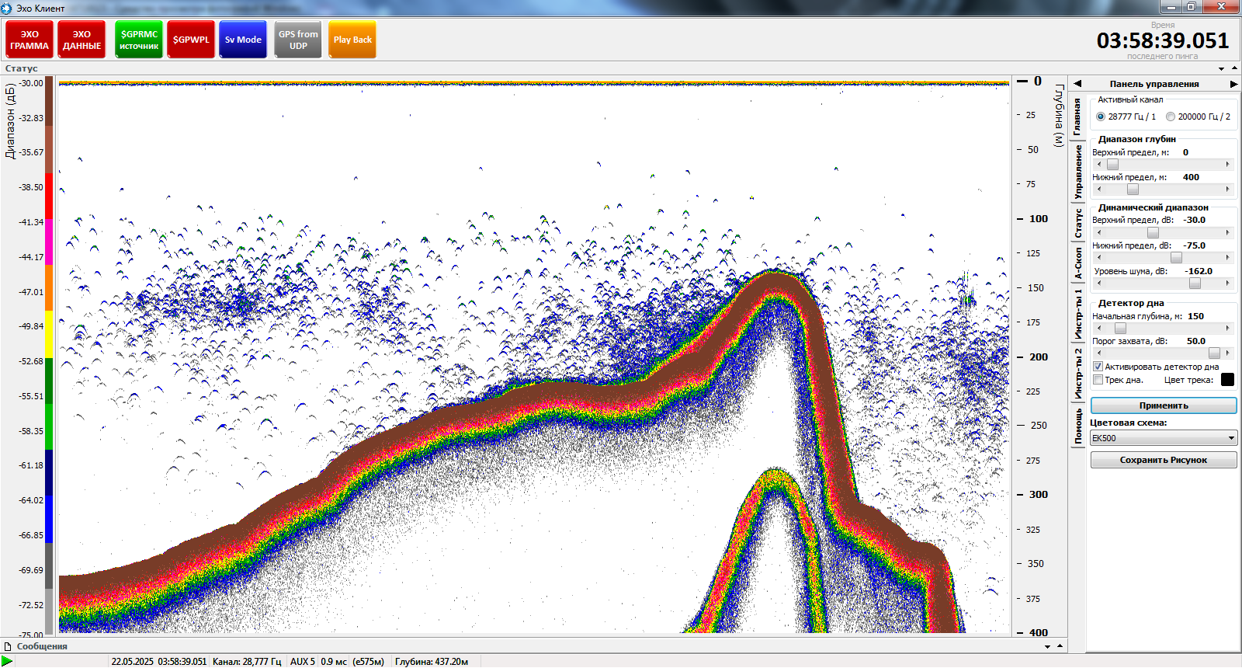
Task: Click the gray GPS from UDP button
Action: coord(298,40)
